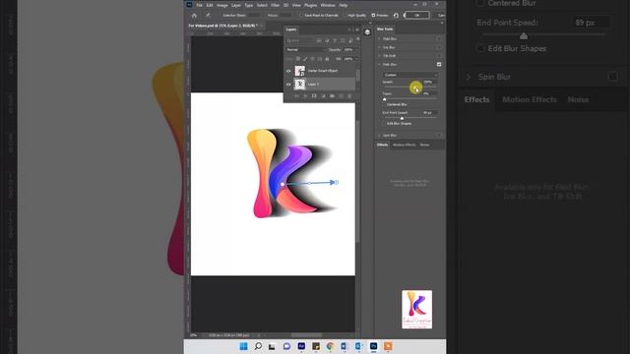Open the Custom path blur type dropdown
The image size is (630, 354).
tap(410, 75)
